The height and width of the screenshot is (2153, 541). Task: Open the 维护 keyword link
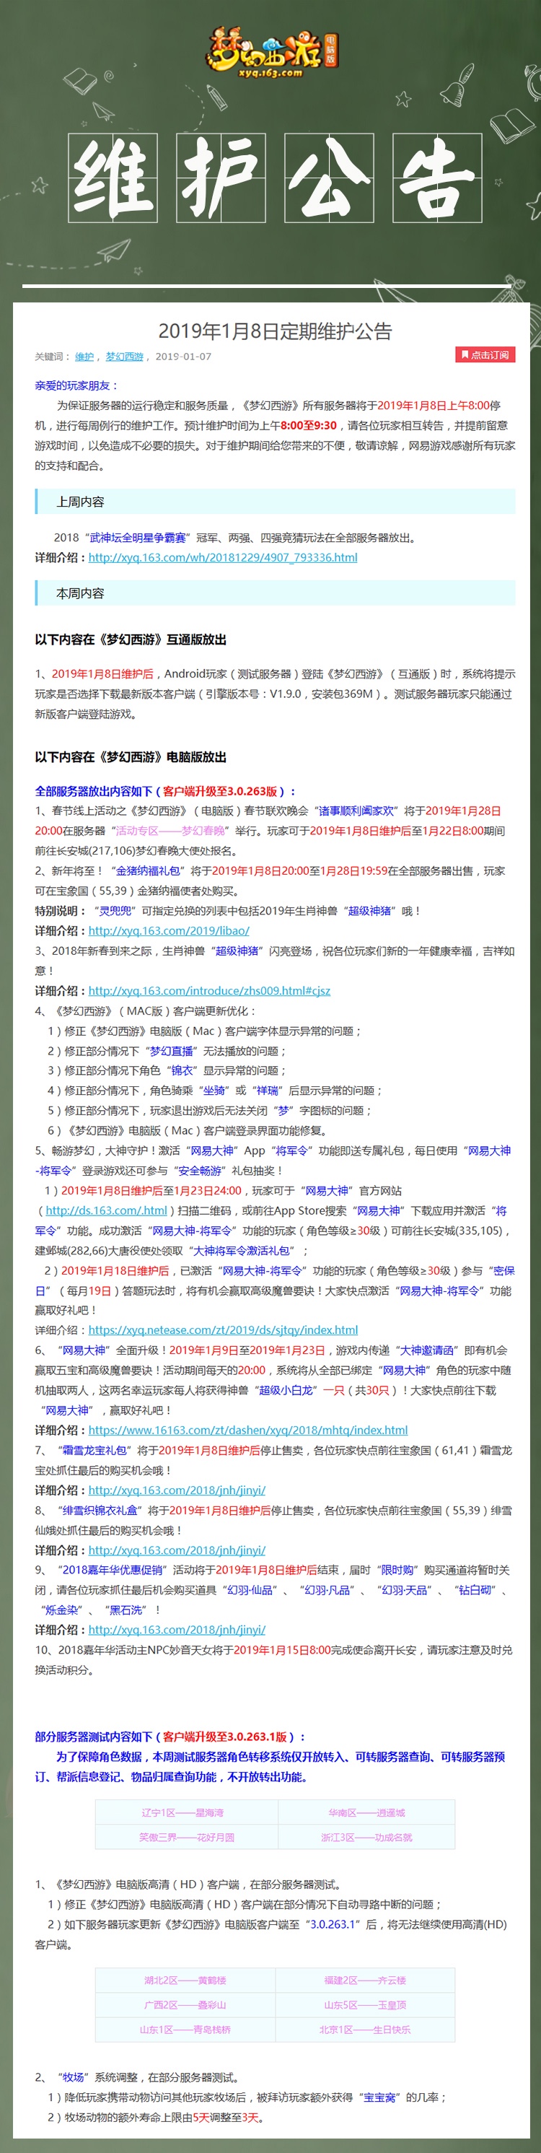click(x=84, y=356)
